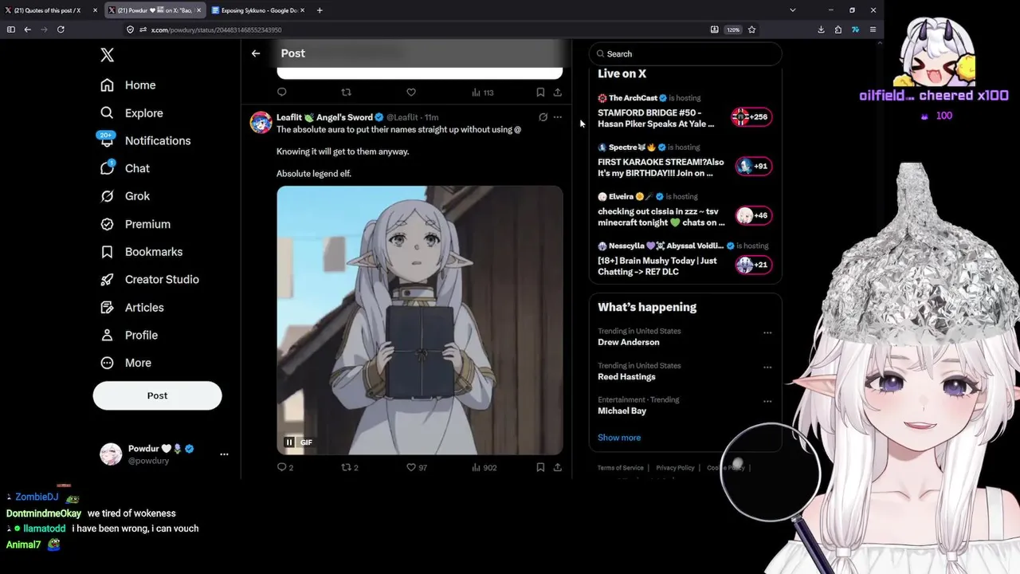
Task: Open Bookmarks in the sidebar
Action: click(x=142, y=252)
